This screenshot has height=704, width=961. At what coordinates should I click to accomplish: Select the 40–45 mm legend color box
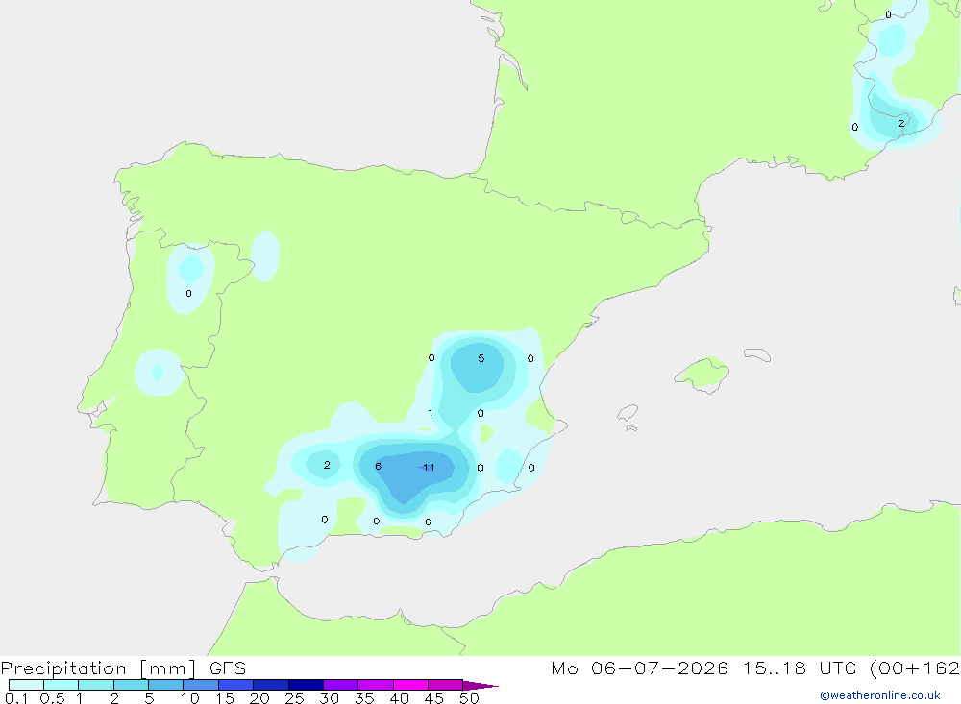click(410, 685)
